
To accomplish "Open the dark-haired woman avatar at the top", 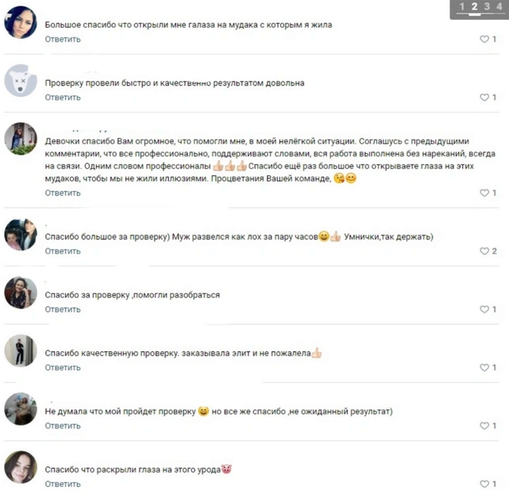I will pyautogui.click(x=21, y=22).
